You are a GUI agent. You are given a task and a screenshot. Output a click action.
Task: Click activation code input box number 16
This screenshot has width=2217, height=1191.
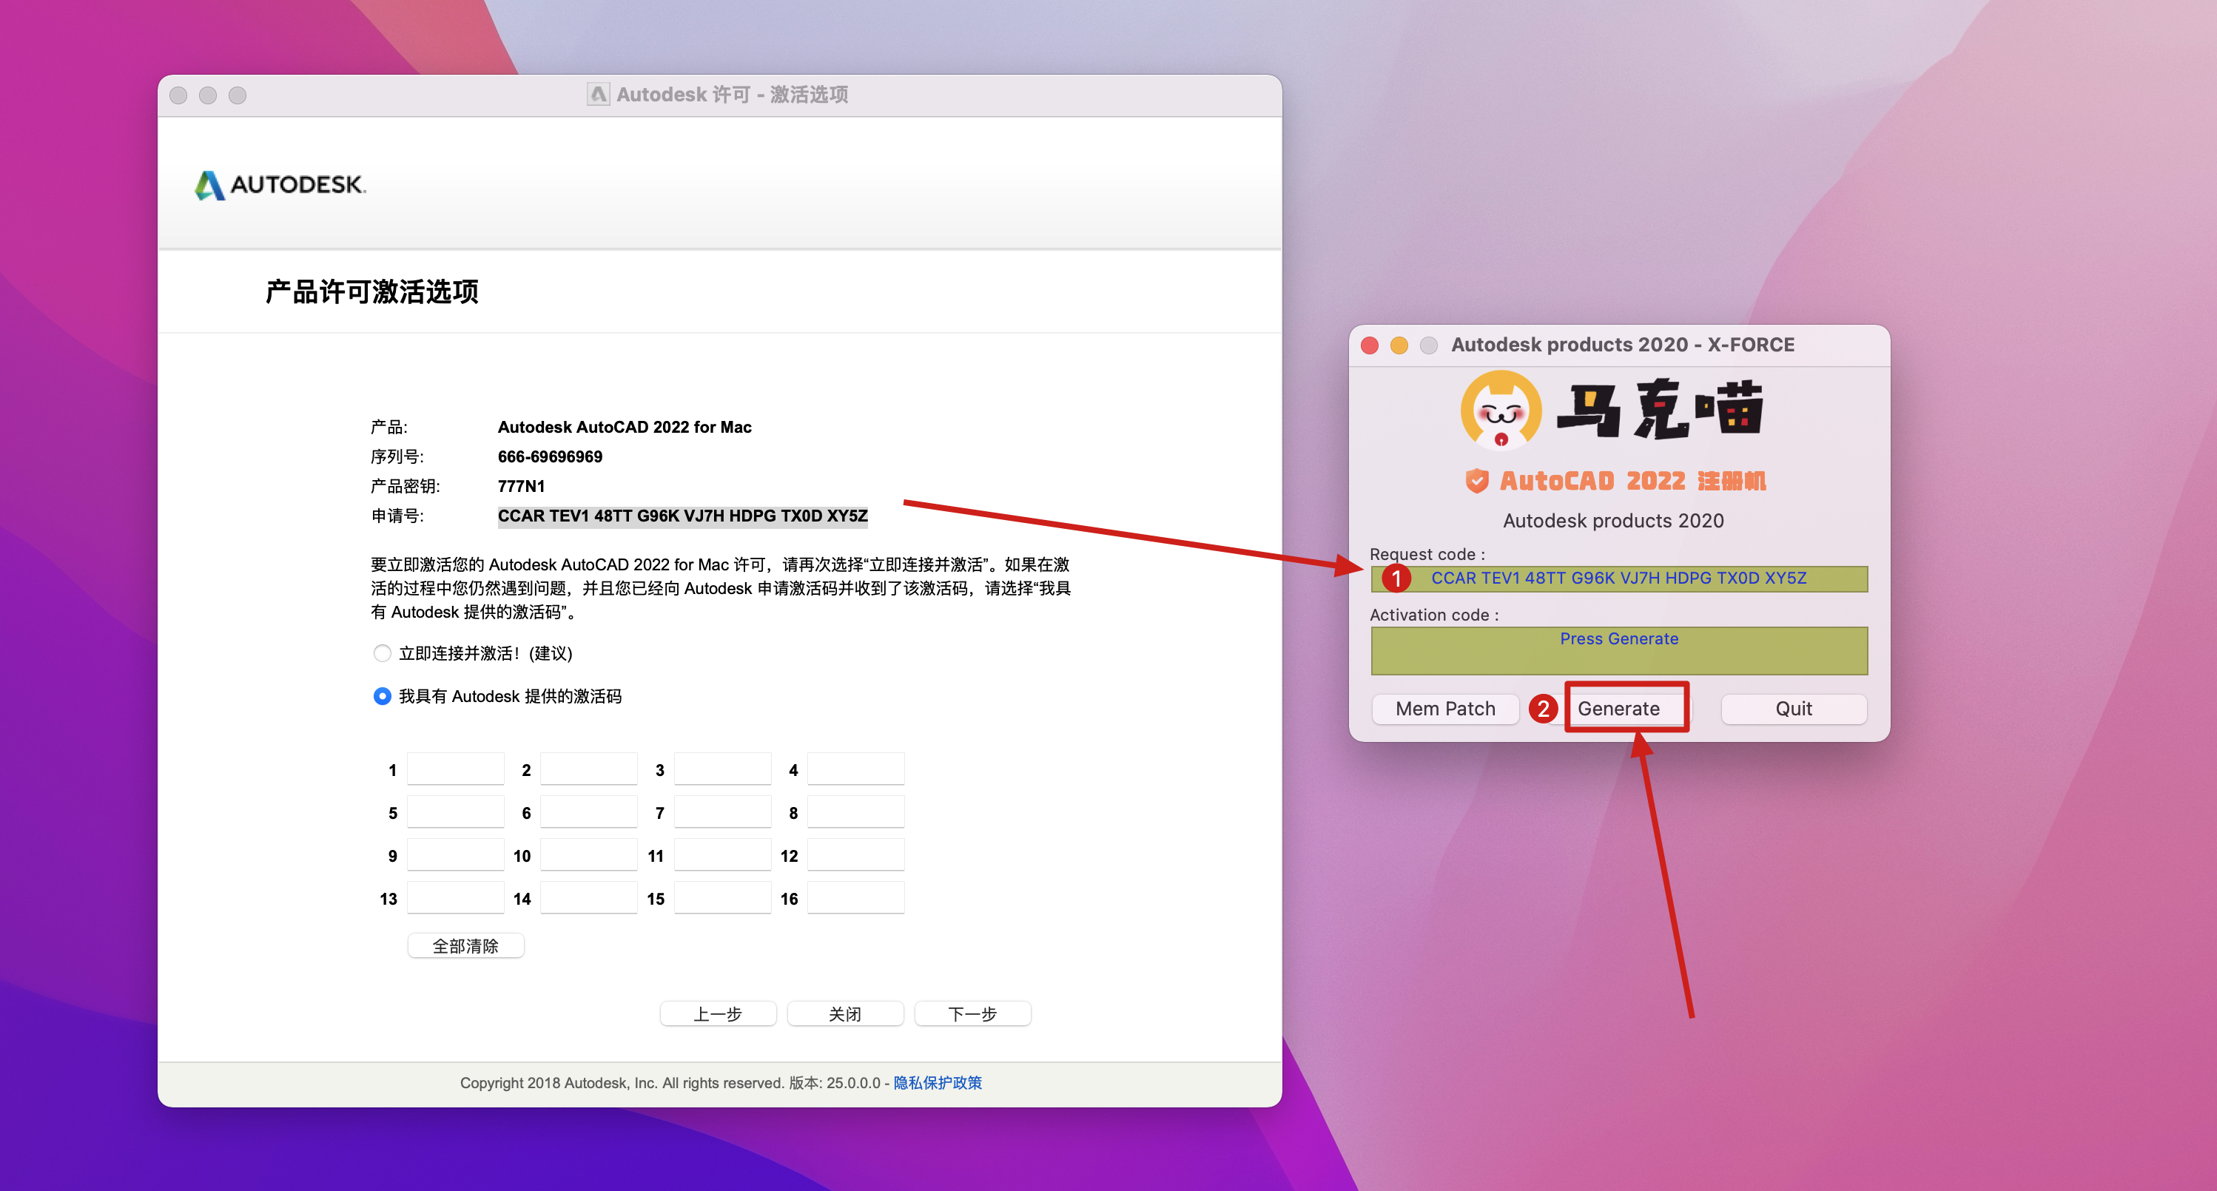tap(855, 897)
